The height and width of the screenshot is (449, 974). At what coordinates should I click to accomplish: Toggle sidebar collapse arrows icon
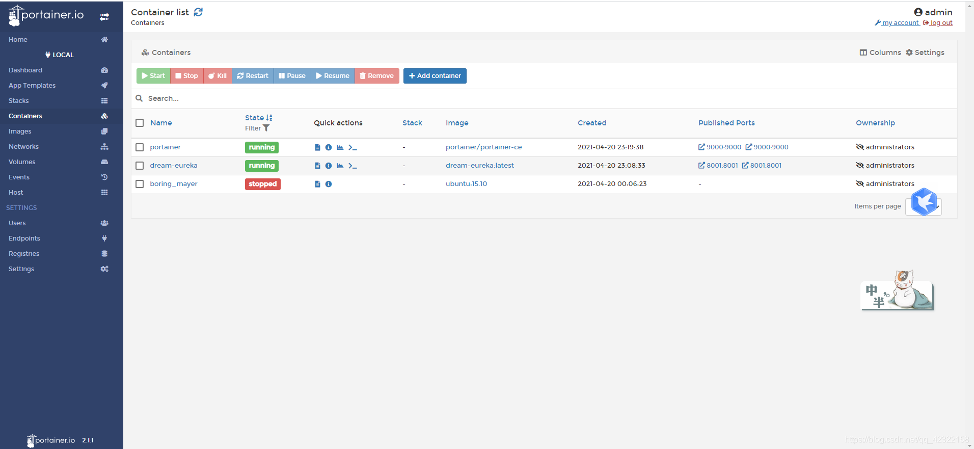[104, 17]
